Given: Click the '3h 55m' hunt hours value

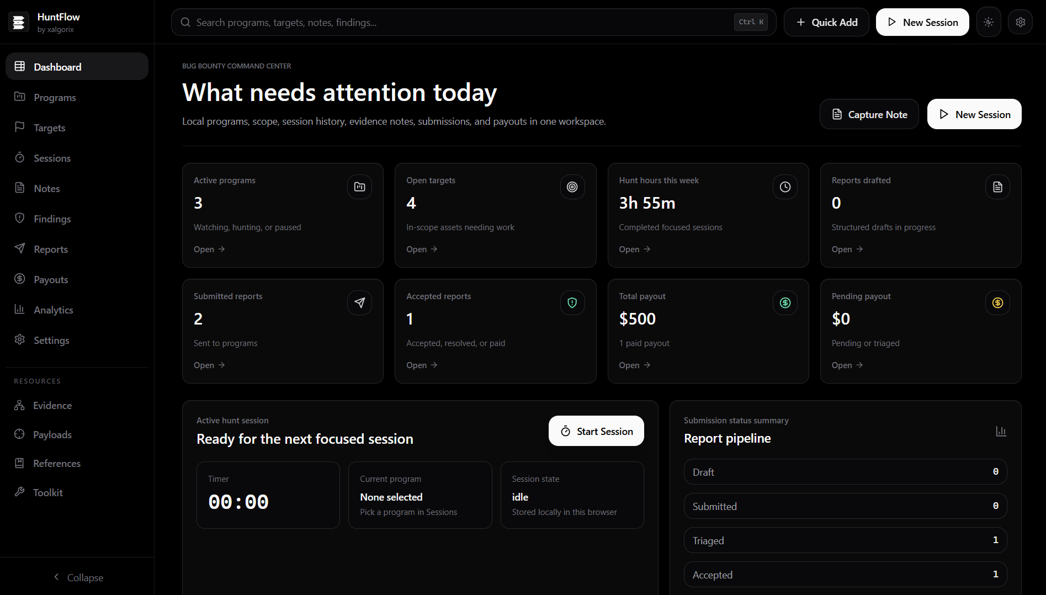Looking at the screenshot, I should tap(647, 203).
